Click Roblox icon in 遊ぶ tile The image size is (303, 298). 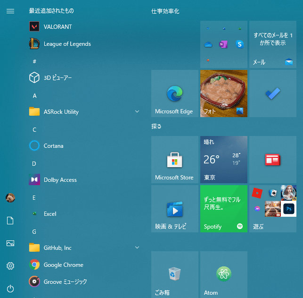(x=257, y=193)
